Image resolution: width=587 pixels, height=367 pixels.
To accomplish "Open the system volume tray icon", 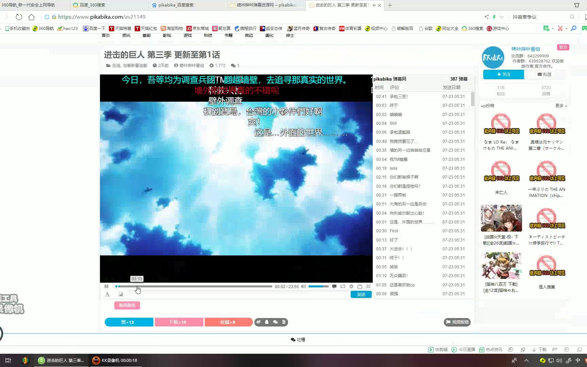I will tap(559, 360).
